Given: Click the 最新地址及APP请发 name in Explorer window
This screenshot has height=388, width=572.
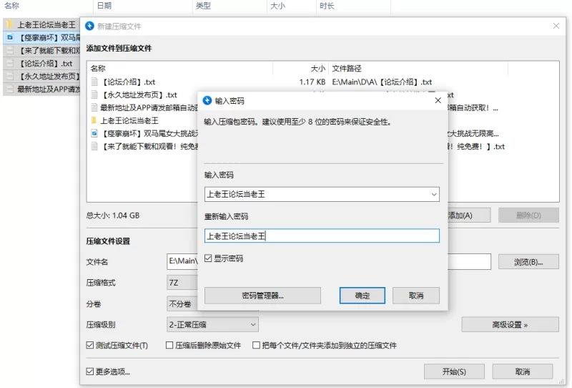Looking at the screenshot, I should (x=49, y=89).
